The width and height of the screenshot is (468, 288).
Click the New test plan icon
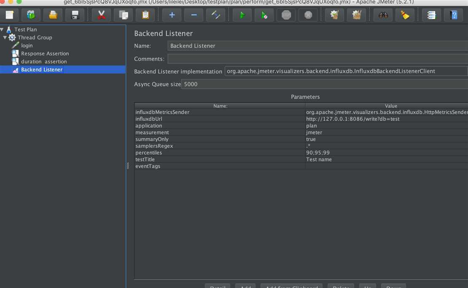9,15
